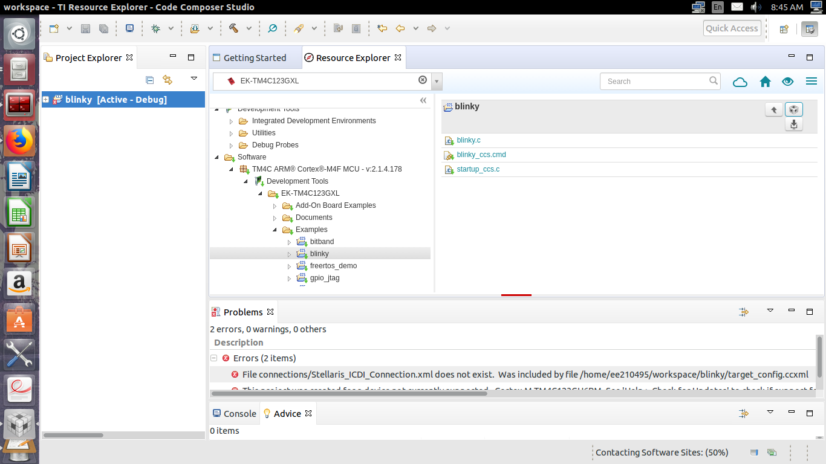Switch to the Getting Started tab
Screen dimensions: 826x464
coord(255,58)
